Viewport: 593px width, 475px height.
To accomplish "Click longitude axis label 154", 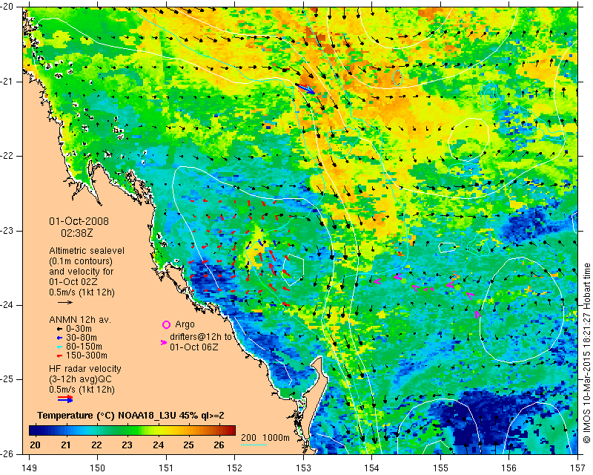I will (x=372, y=468).
